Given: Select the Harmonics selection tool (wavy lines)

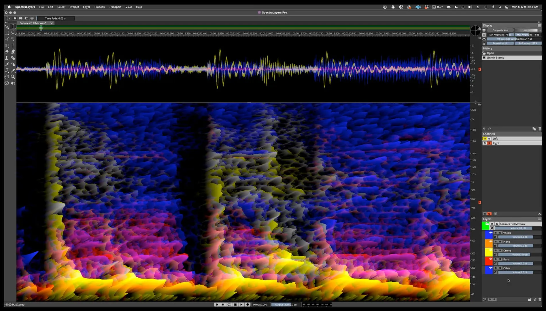Looking at the screenshot, I should click(7, 45).
